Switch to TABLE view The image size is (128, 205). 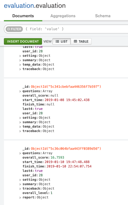pos(81,41)
